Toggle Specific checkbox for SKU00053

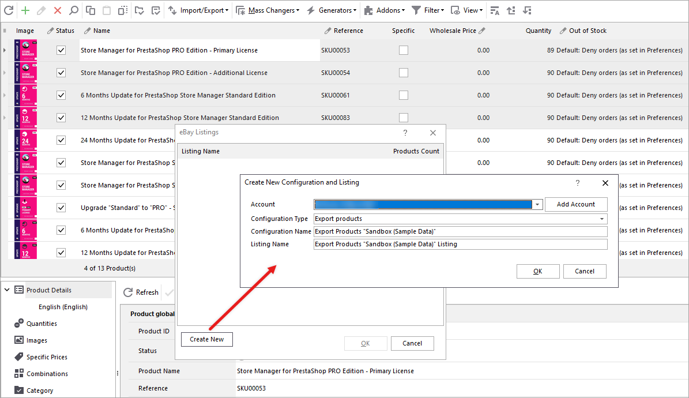(404, 50)
